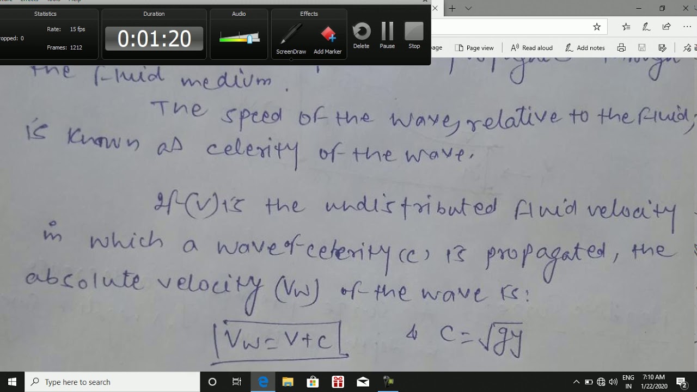
Task: Show hidden system tray icons
Action: [x=576, y=382]
